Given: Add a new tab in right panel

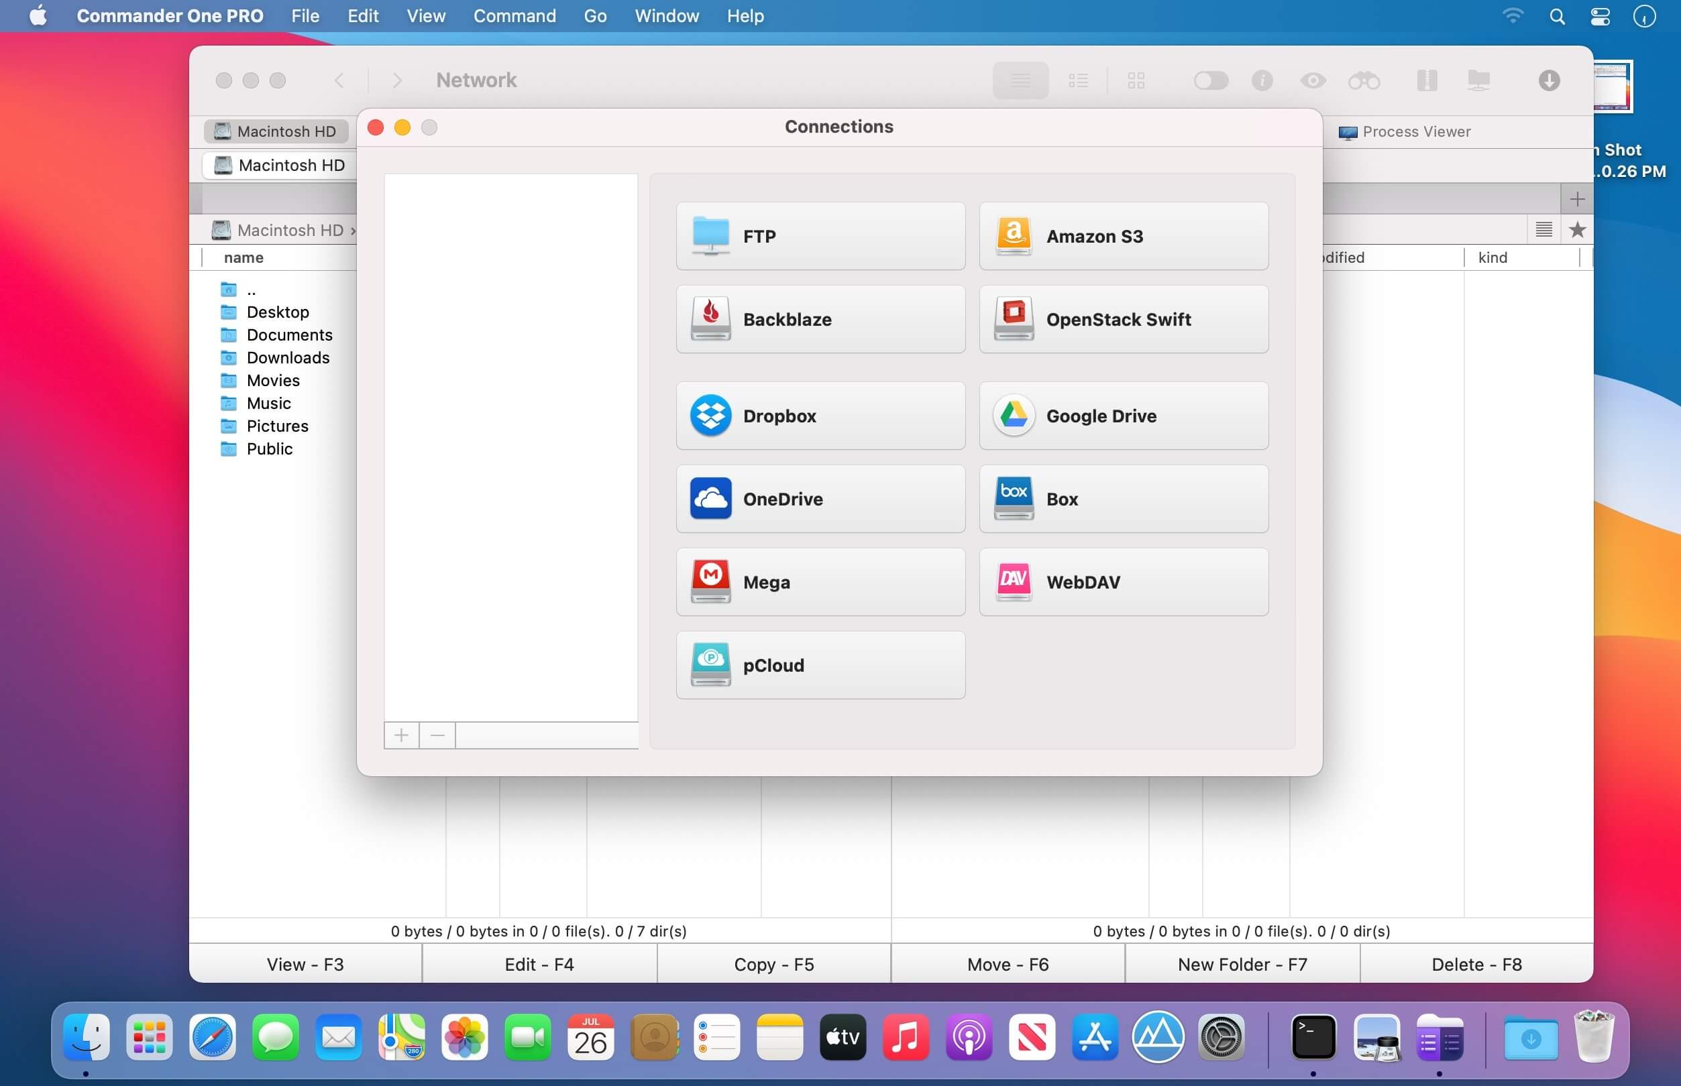Looking at the screenshot, I should tap(1576, 199).
